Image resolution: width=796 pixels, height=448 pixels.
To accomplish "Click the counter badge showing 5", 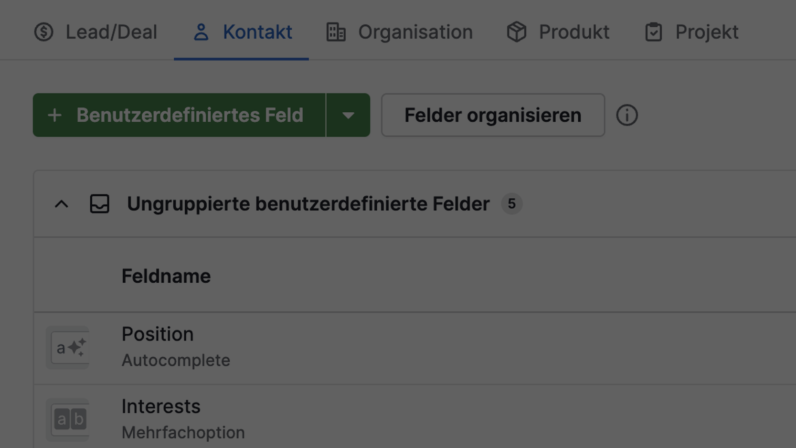I will (x=511, y=204).
